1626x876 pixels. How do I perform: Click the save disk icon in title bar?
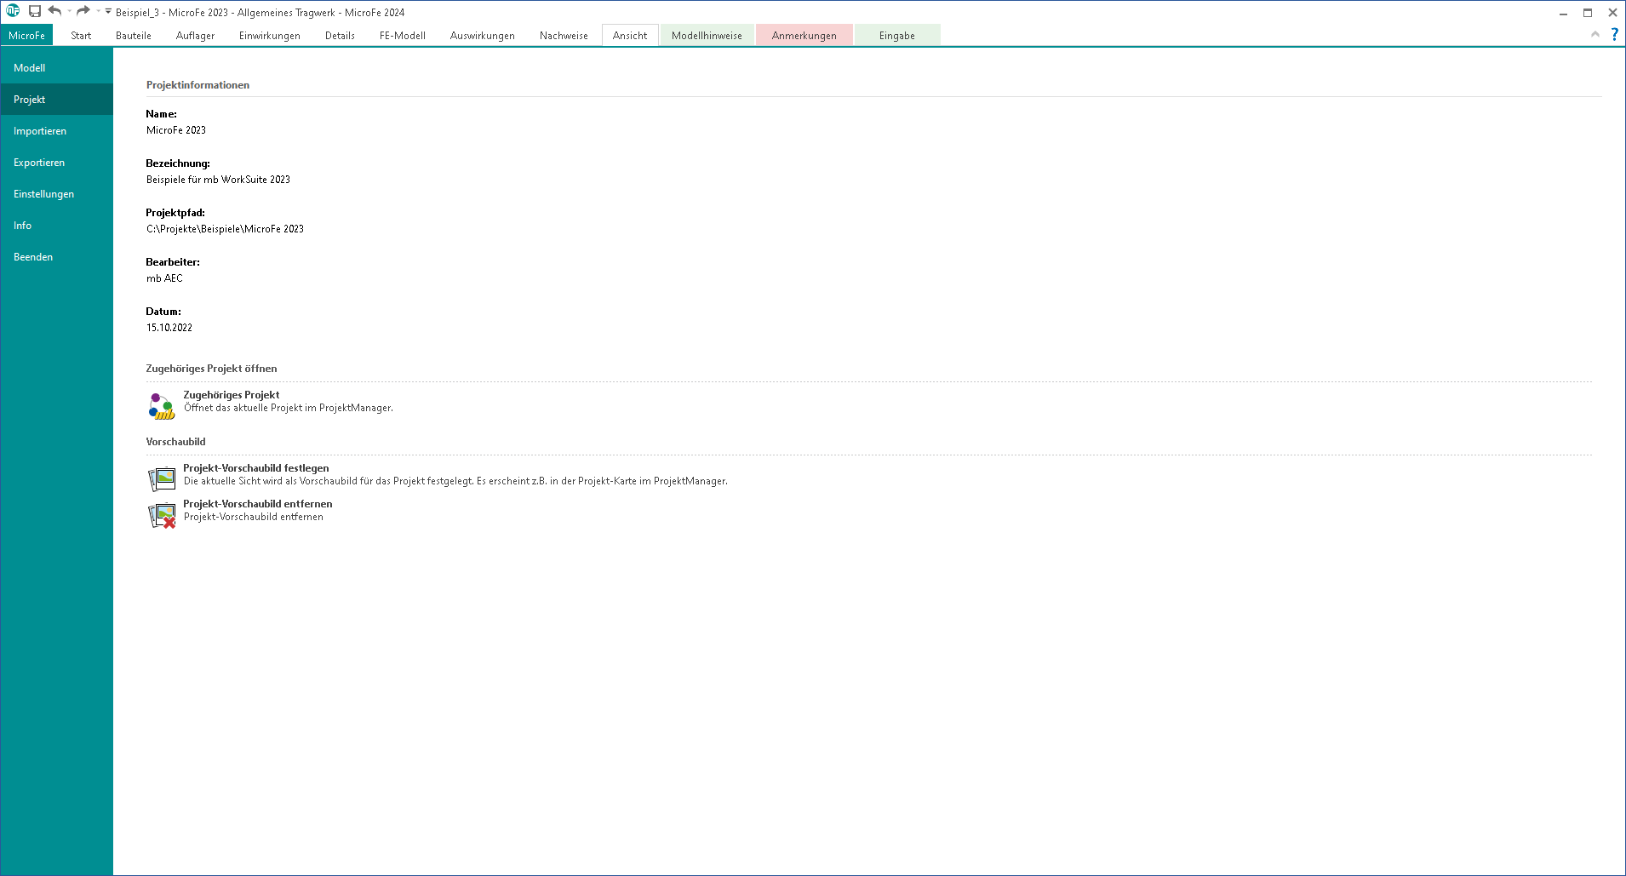point(35,12)
